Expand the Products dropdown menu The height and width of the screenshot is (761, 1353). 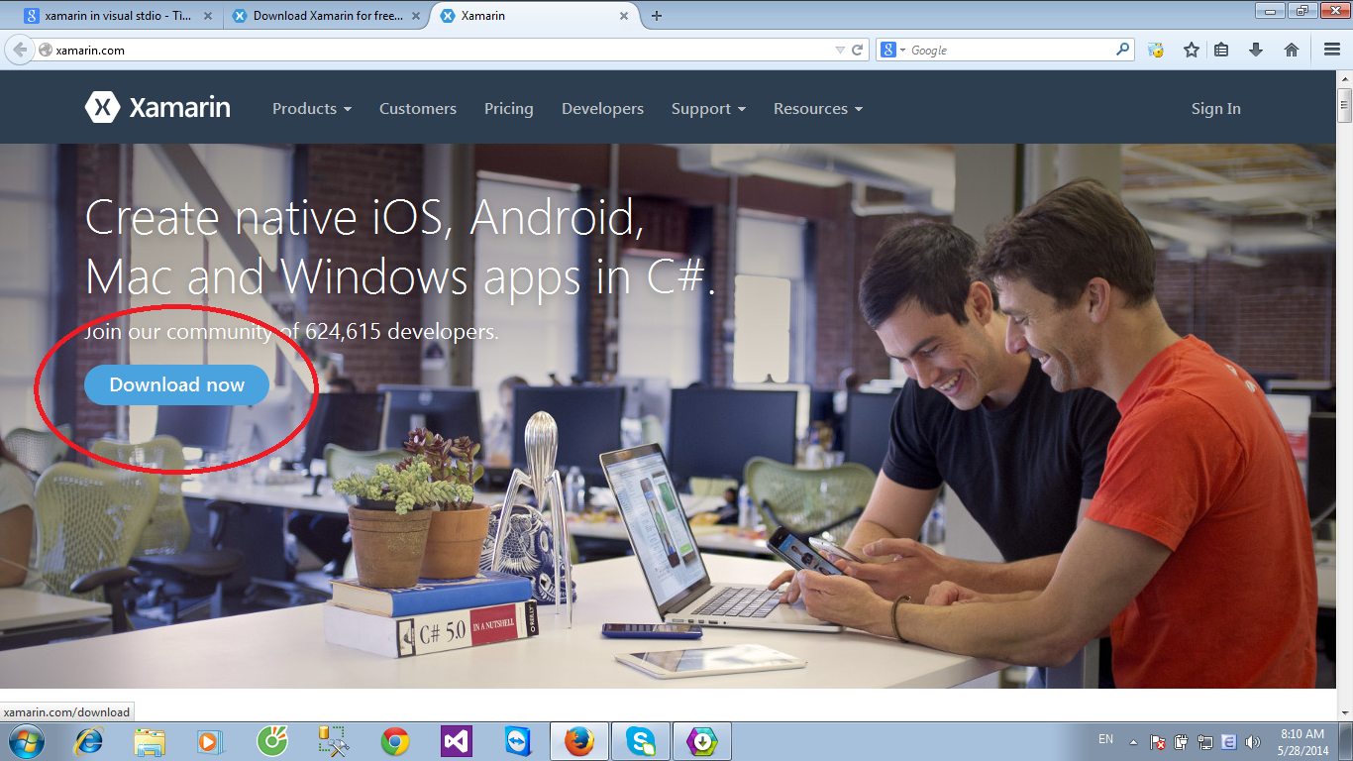tap(312, 109)
